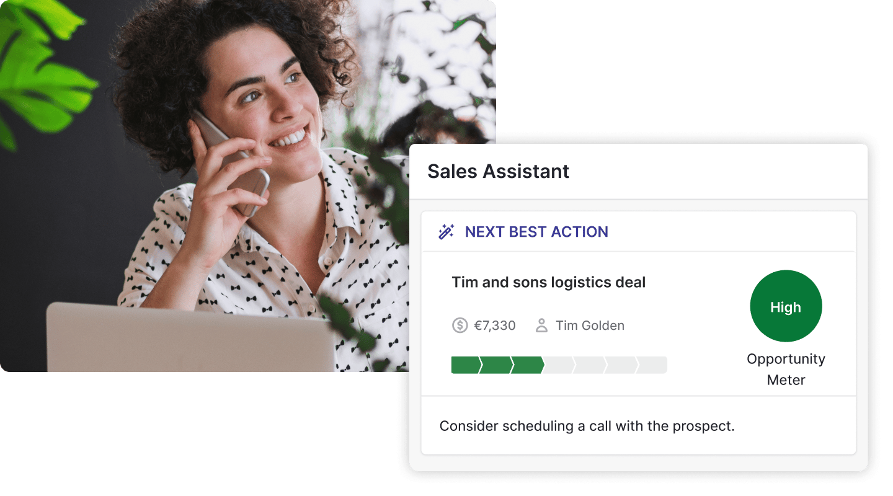This screenshot has height=496, width=893.
Task: Select the second green pipeline stage arrow
Action: (x=496, y=365)
